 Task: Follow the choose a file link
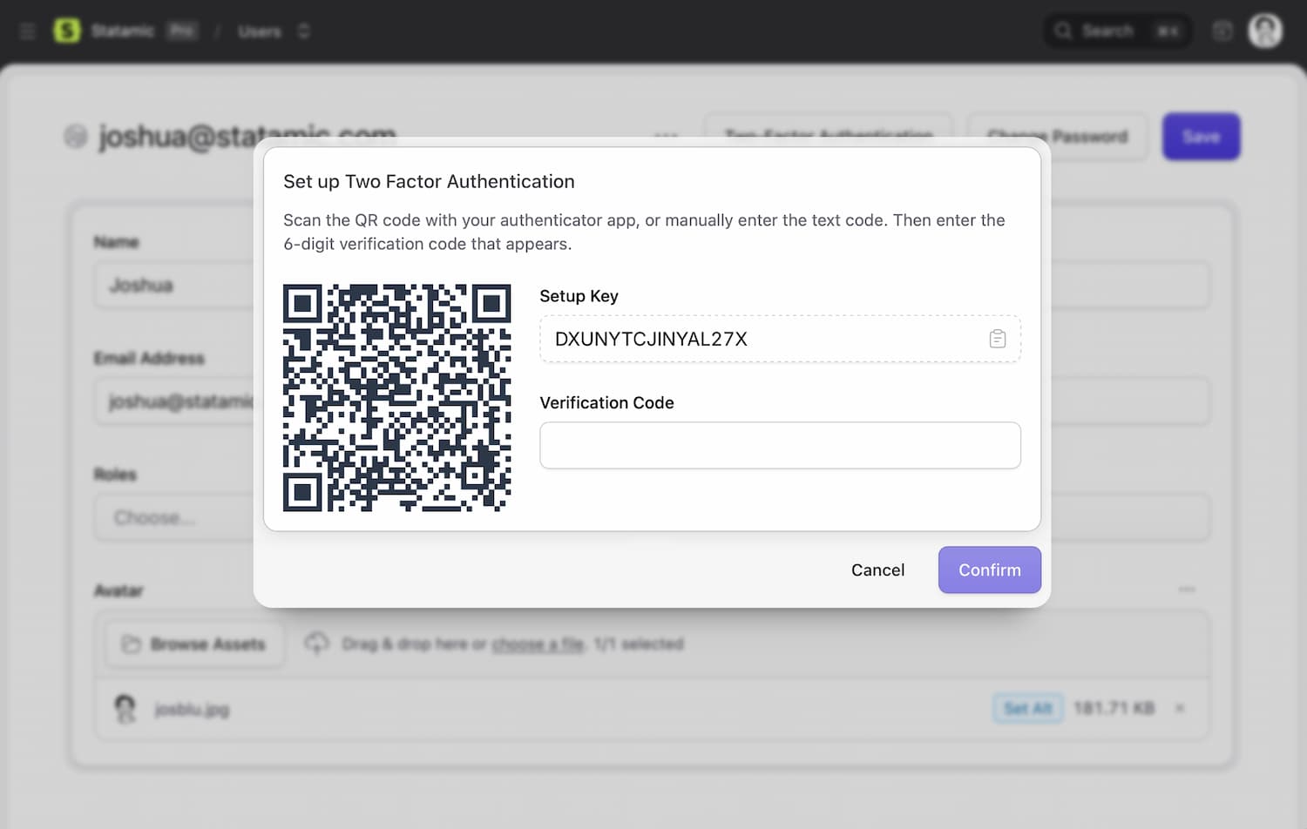coord(537,644)
